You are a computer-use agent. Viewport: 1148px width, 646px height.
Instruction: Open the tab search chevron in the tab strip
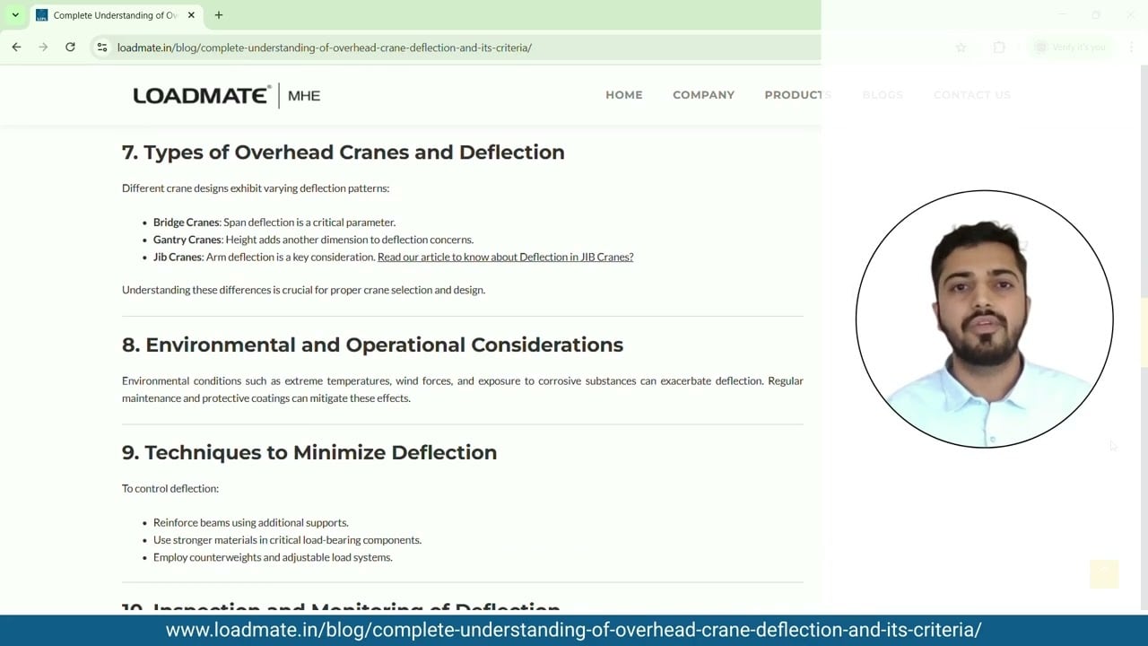coord(15,15)
